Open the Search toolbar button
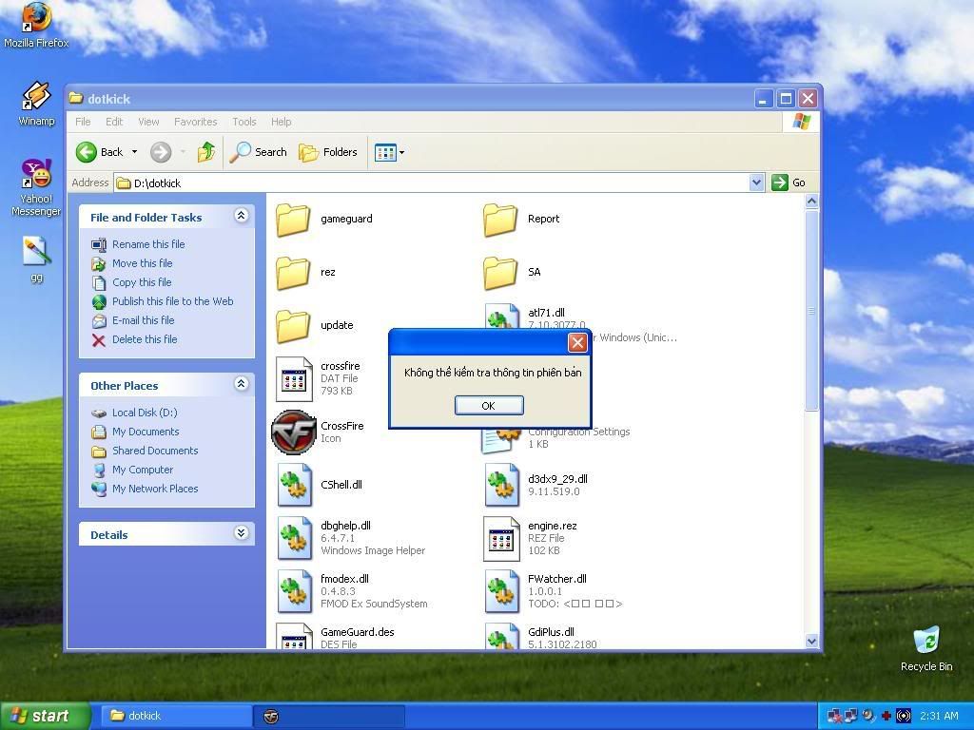The width and height of the screenshot is (974, 730). (259, 152)
